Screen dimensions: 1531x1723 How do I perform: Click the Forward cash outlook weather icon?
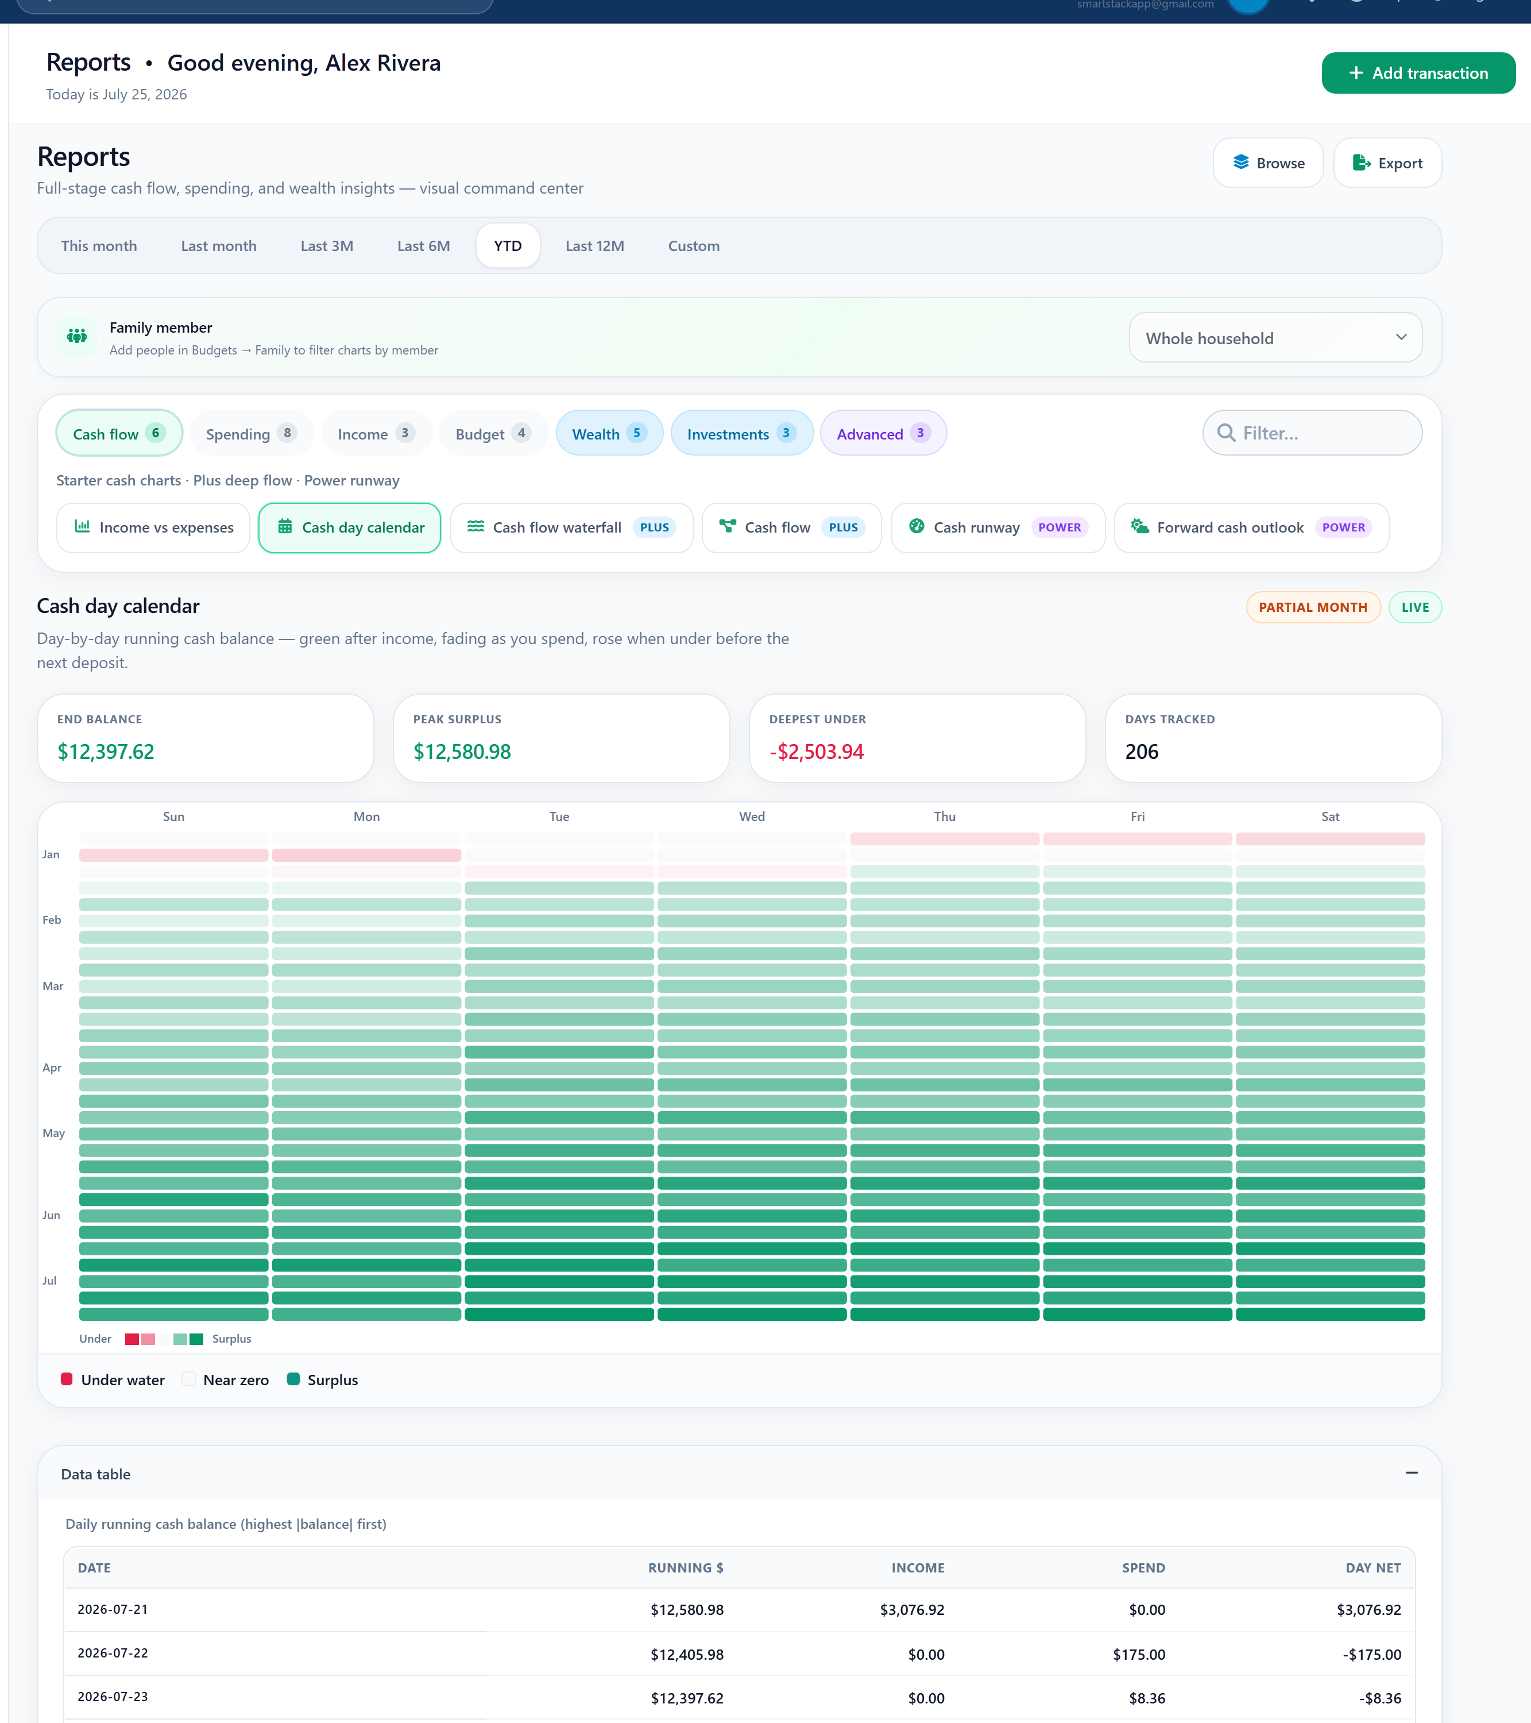point(1139,527)
